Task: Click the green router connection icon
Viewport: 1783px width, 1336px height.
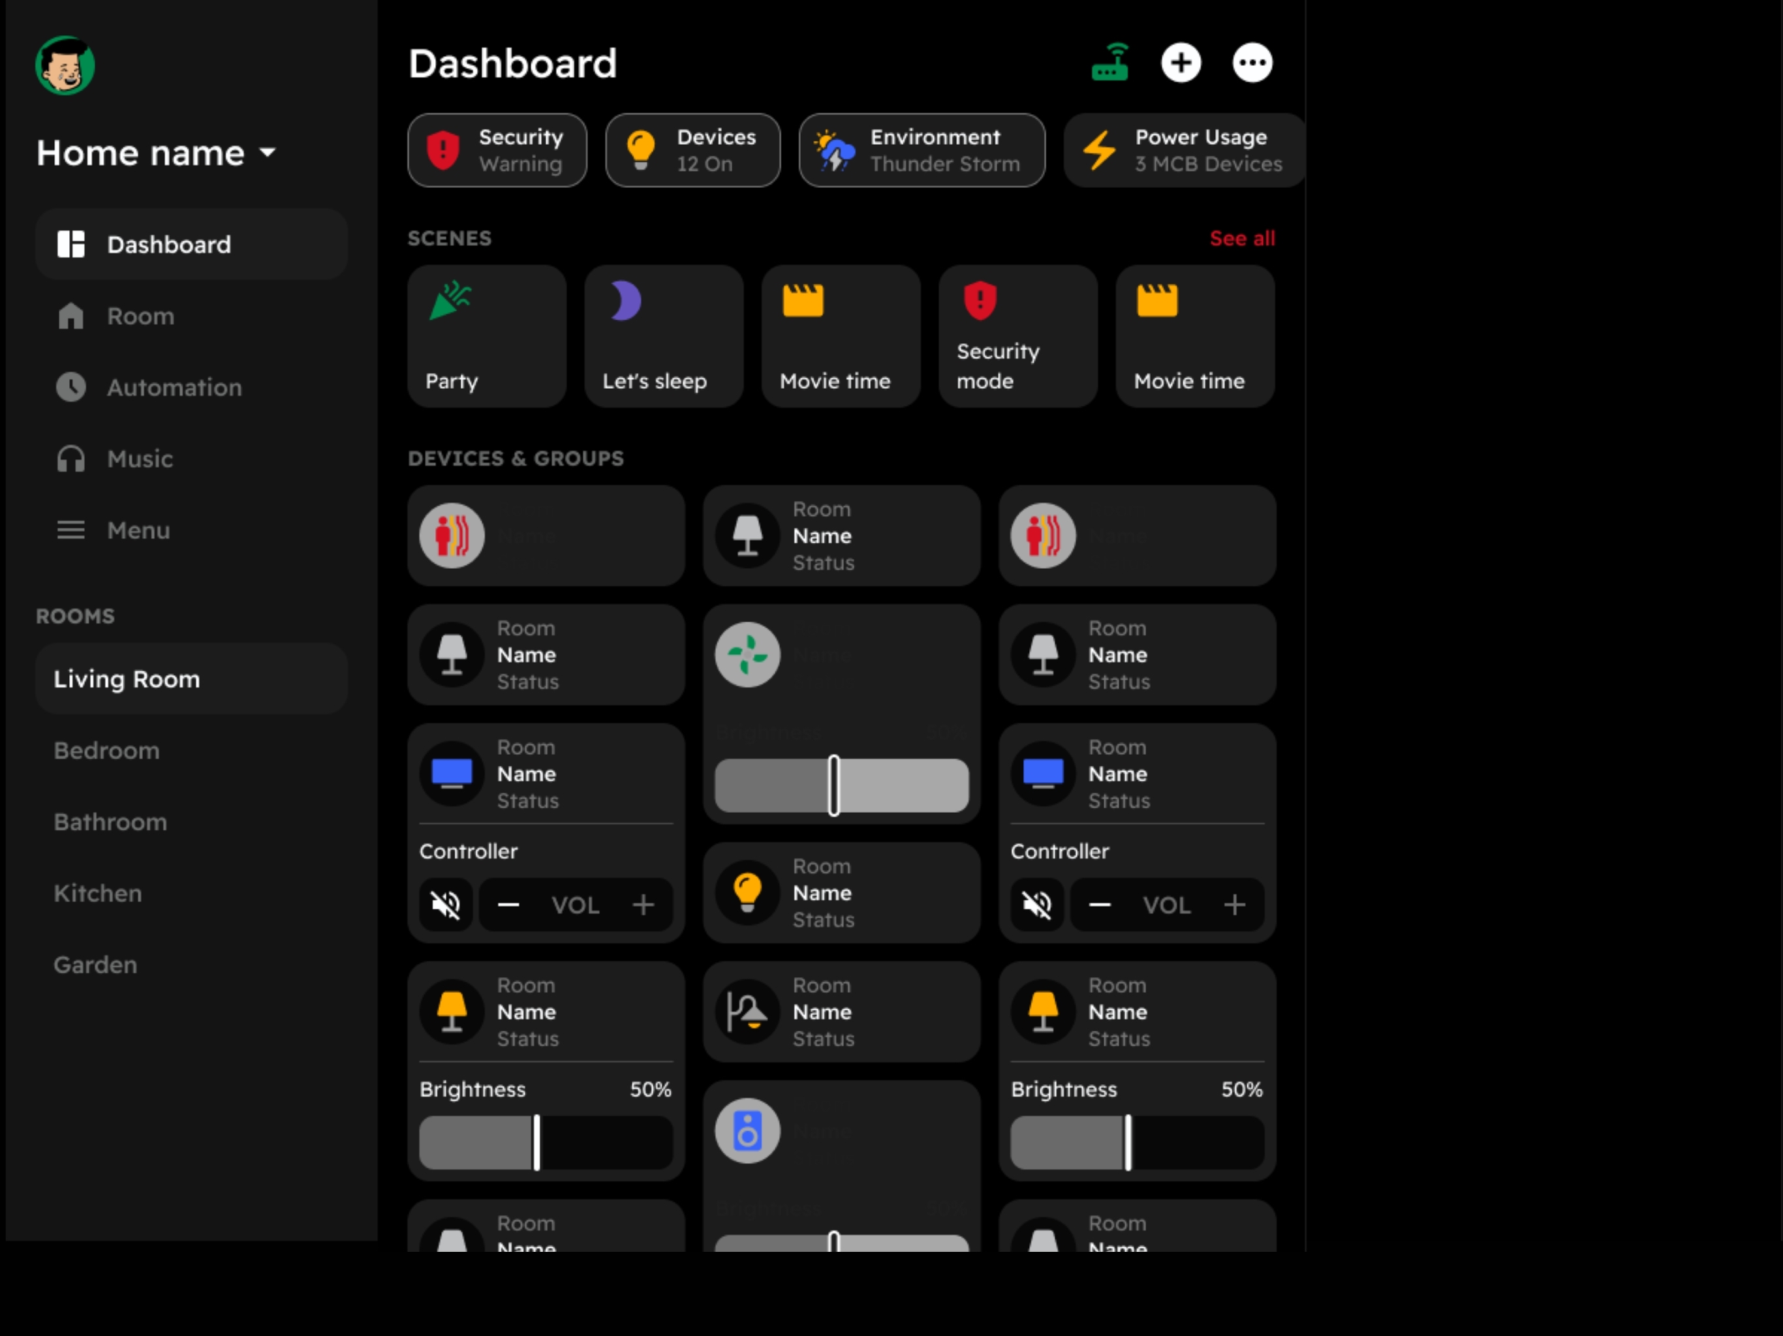Action: point(1110,63)
